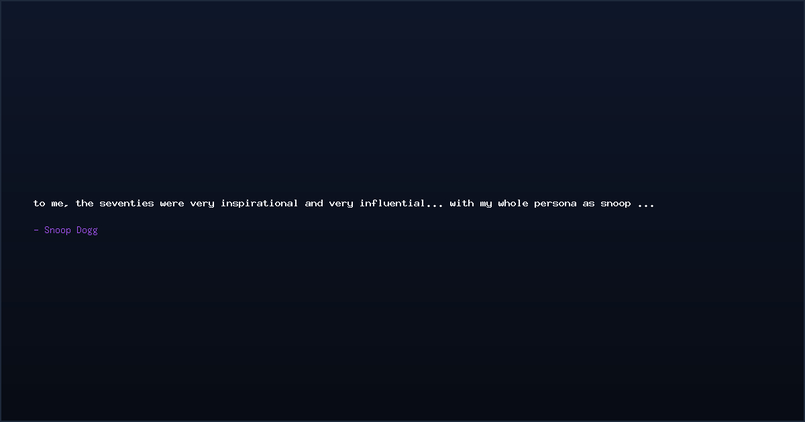The height and width of the screenshot is (422, 805).
Task: Click the purple dash before Snoop Dogg
Action: [36, 230]
